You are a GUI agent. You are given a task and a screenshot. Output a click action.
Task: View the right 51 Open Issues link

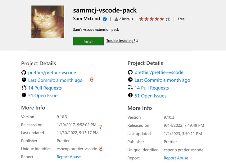click(x=150, y=96)
